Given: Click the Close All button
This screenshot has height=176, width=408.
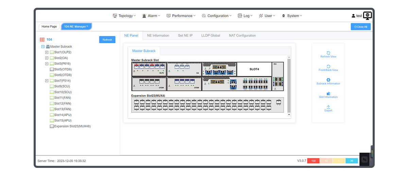Looking at the screenshot, I should 361,27.
